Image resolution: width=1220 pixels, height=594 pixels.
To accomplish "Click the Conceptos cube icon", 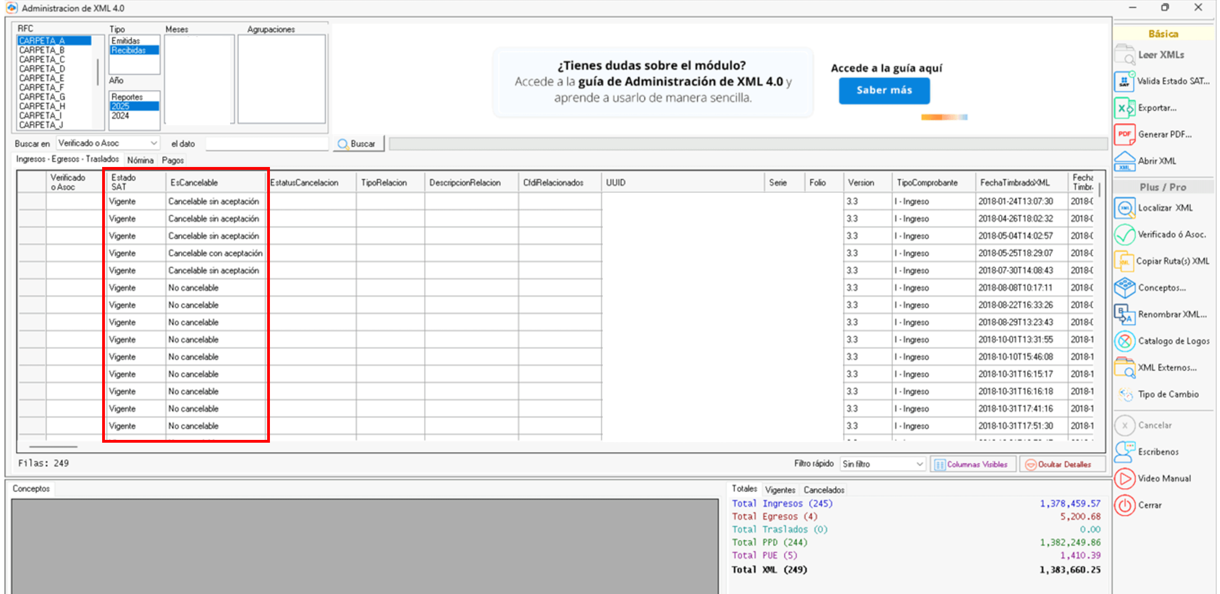I will pyautogui.click(x=1124, y=288).
